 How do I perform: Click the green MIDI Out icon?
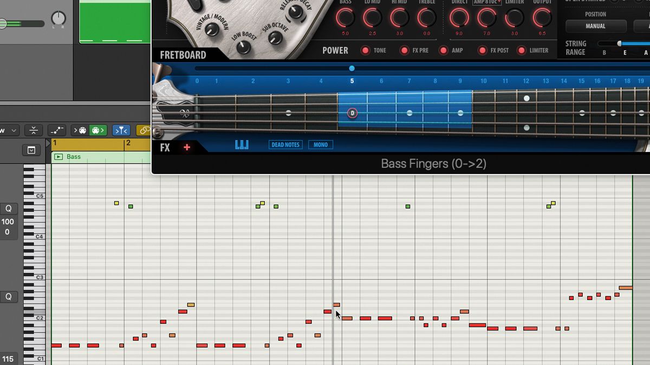pos(97,130)
